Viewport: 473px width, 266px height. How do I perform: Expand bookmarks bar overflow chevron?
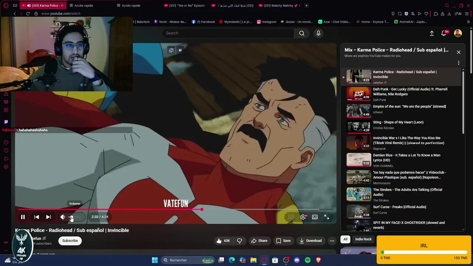[x=468, y=22]
